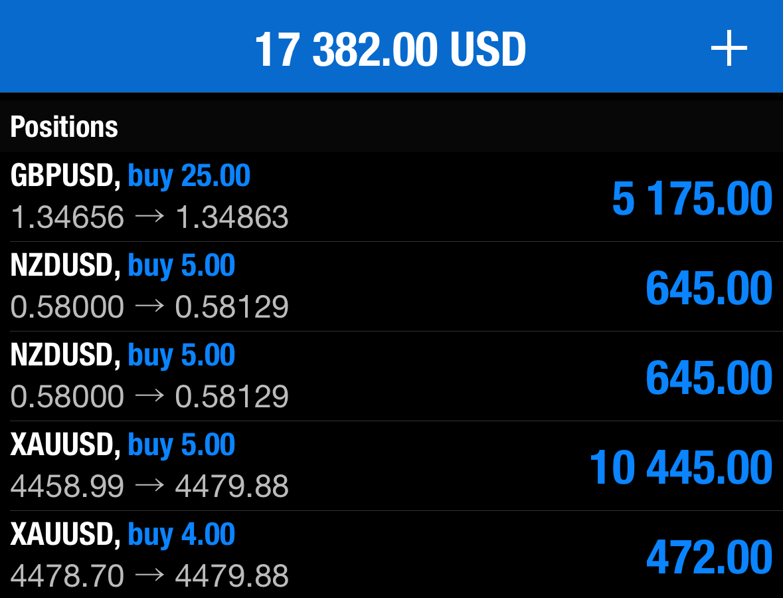Click the 4458.99 opening price
783x598 pixels.
(x=67, y=486)
